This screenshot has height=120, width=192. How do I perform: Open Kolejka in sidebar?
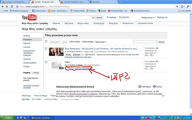pyautogui.click(x=26, y=67)
